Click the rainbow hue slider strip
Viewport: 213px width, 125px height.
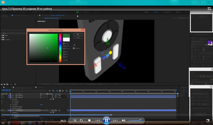coord(60,48)
